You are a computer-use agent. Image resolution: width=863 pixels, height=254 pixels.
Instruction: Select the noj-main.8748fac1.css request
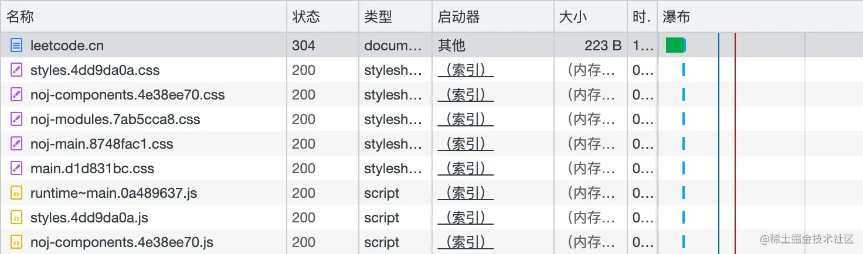pos(431,143)
